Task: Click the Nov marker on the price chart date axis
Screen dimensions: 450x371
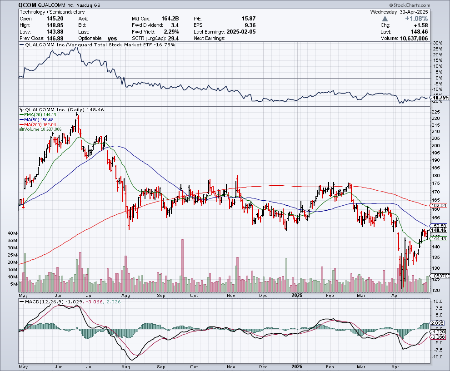Action: 231,296
